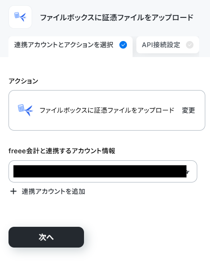Screen dimensions: 210x265
Task: Click the blue completed checkmark icon
Action: click(x=123, y=45)
